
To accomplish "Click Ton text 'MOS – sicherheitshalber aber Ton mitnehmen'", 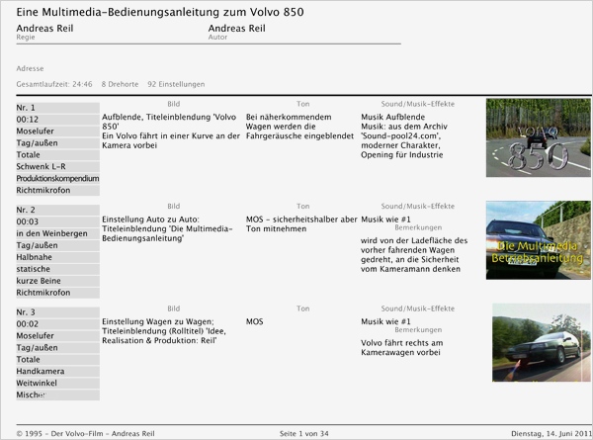I will pyautogui.click(x=301, y=224).
